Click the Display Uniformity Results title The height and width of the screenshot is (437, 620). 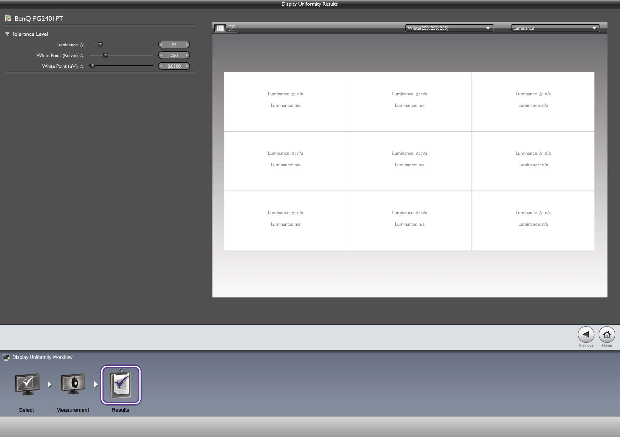tap(310, 4)
